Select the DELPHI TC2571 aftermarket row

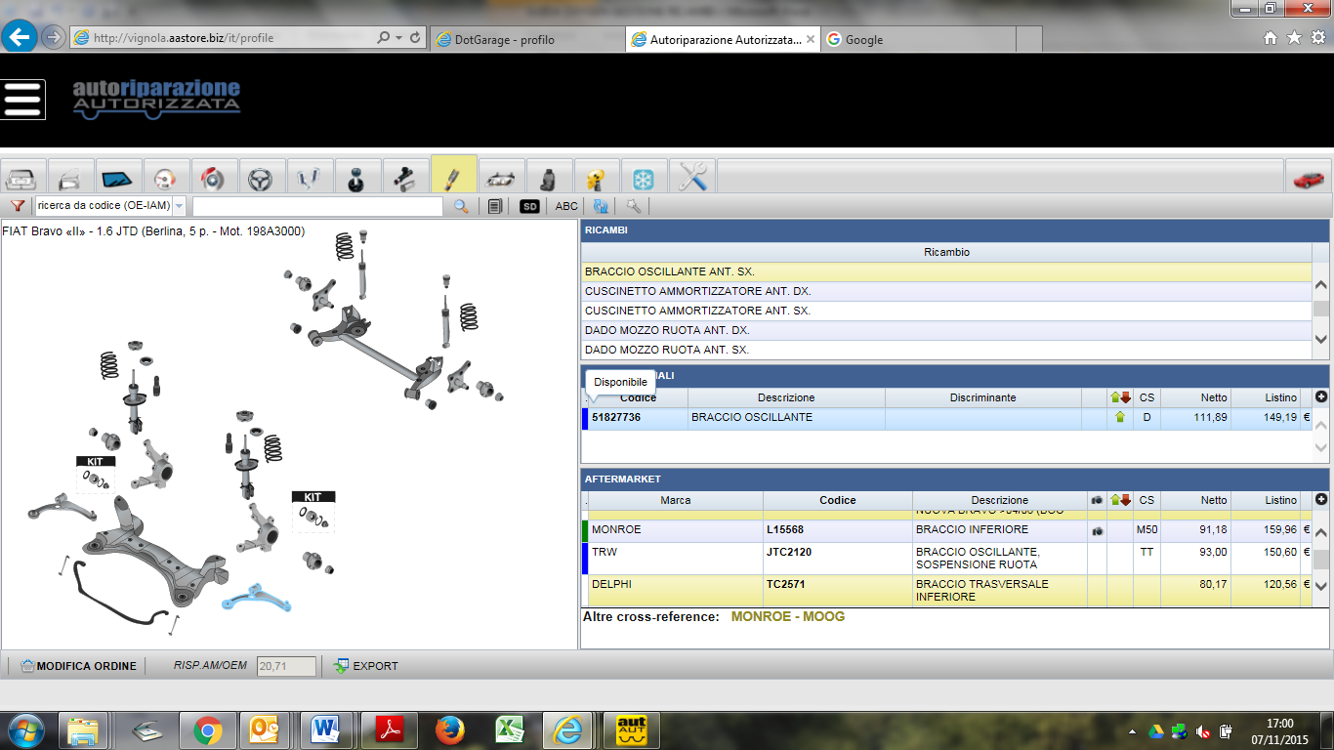pos(946,590)
